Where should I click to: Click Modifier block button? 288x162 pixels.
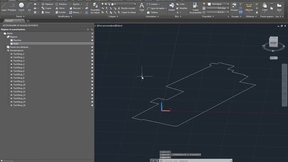coord(182,8)
